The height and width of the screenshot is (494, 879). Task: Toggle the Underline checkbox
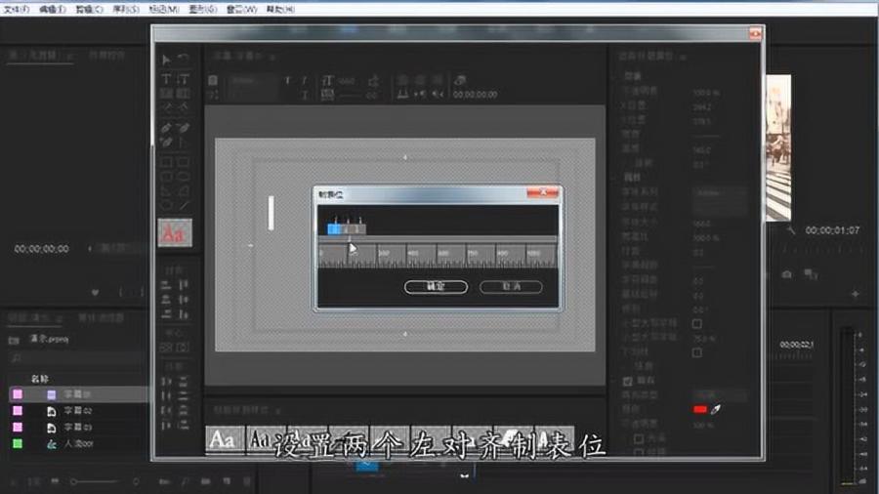click(696, 352)
